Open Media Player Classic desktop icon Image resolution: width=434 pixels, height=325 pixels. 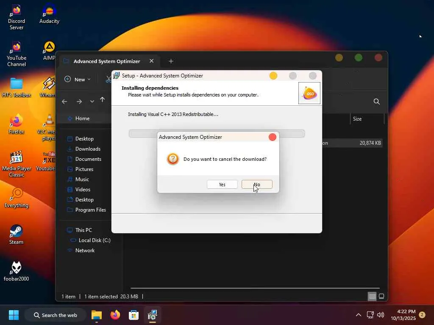pos(17,164)
